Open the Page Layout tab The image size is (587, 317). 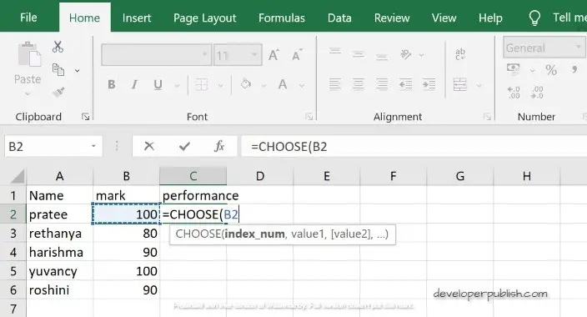click(x=204, y=18)
